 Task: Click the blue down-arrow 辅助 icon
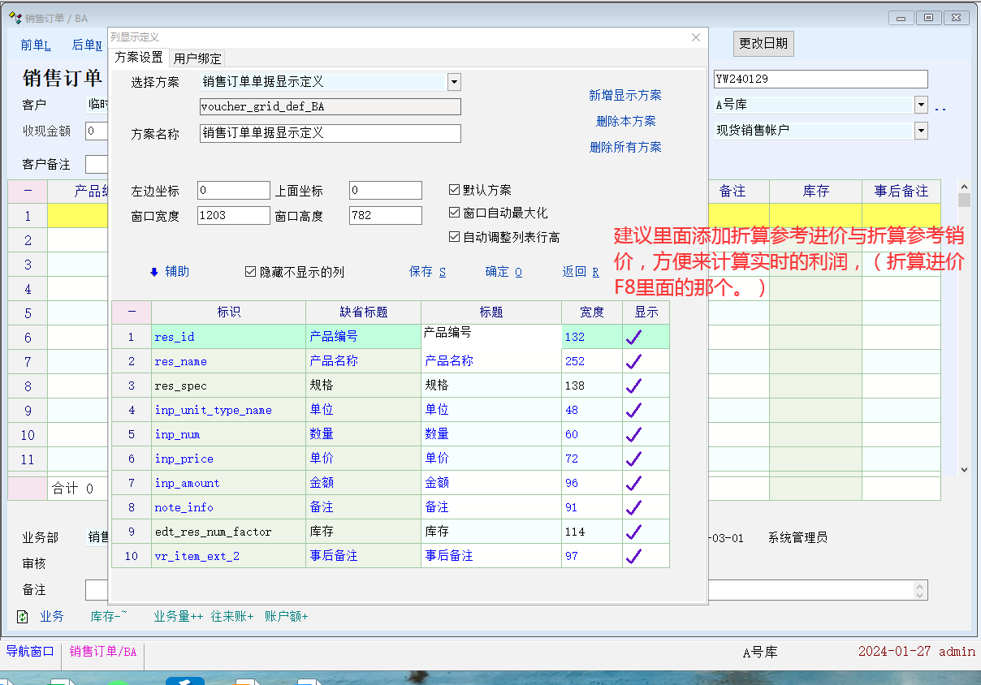(154, 273)
